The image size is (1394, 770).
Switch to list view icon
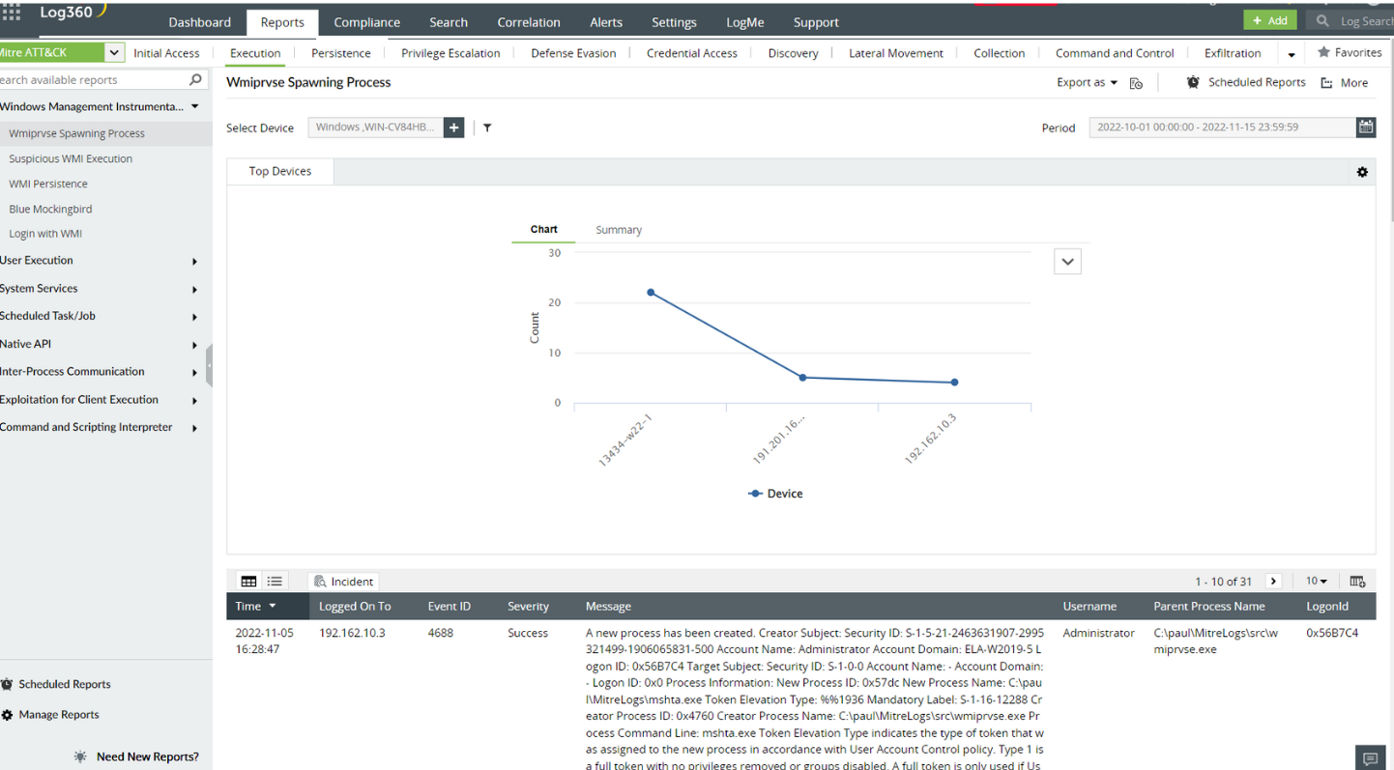pos(275,582)
